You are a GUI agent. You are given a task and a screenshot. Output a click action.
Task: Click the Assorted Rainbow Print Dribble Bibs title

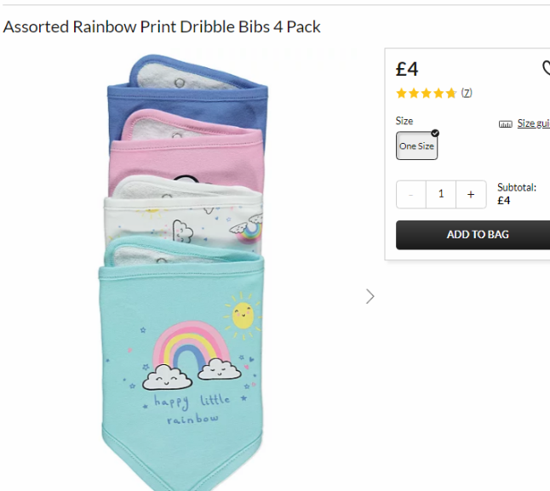162,27
